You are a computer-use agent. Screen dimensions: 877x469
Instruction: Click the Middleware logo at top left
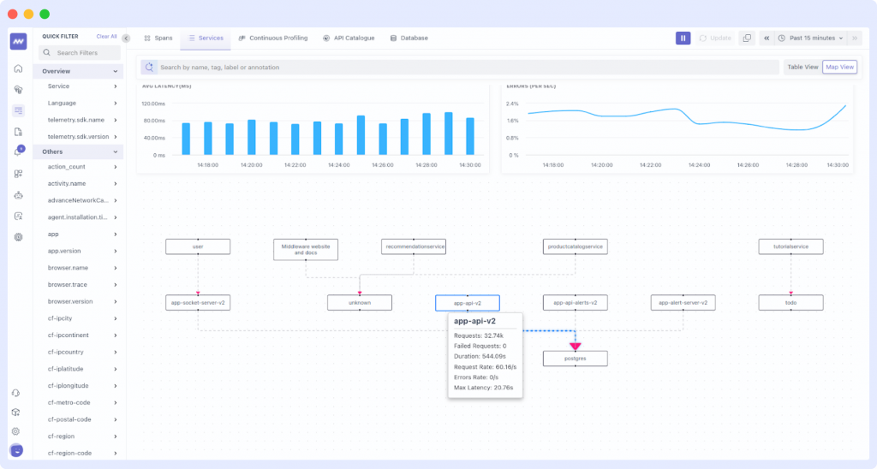pyautogui.click(x=18, y=42)
